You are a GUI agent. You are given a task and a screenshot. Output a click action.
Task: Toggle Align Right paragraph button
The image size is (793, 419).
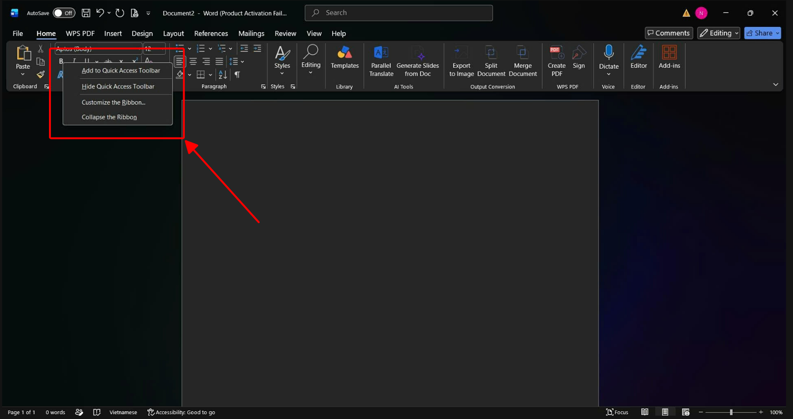click(206, 62)
